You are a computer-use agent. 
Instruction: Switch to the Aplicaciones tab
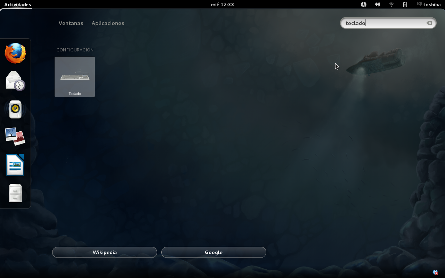pyautogui.click(x=108, y=23)
